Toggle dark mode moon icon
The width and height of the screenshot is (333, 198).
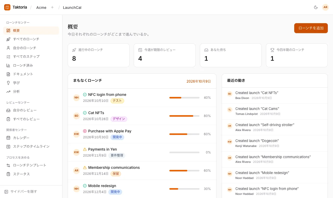point(316,7)
